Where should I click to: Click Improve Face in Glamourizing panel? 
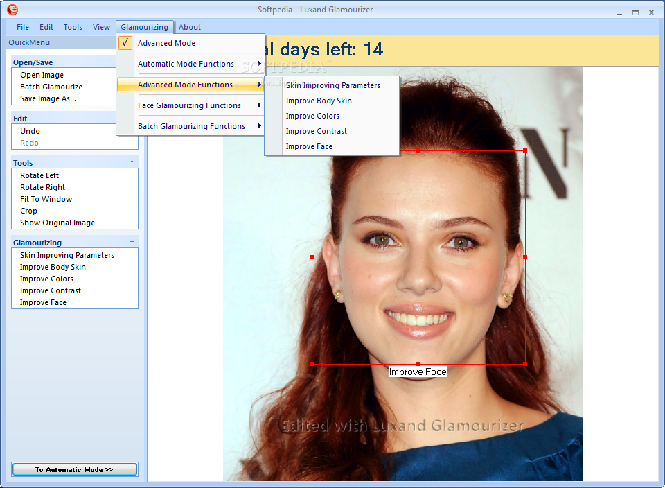click(43, 302)
